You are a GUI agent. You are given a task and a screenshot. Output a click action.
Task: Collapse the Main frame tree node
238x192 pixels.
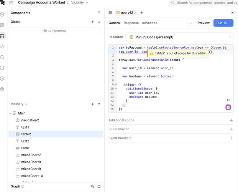pos(10,113)
